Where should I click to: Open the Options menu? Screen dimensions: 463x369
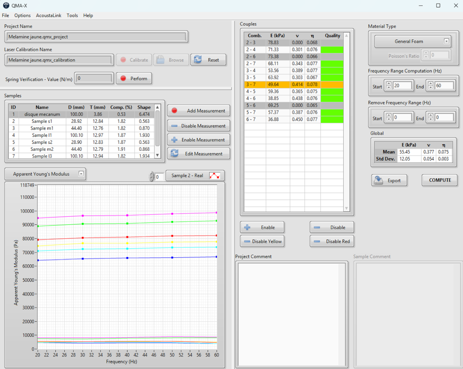point(22,15)
